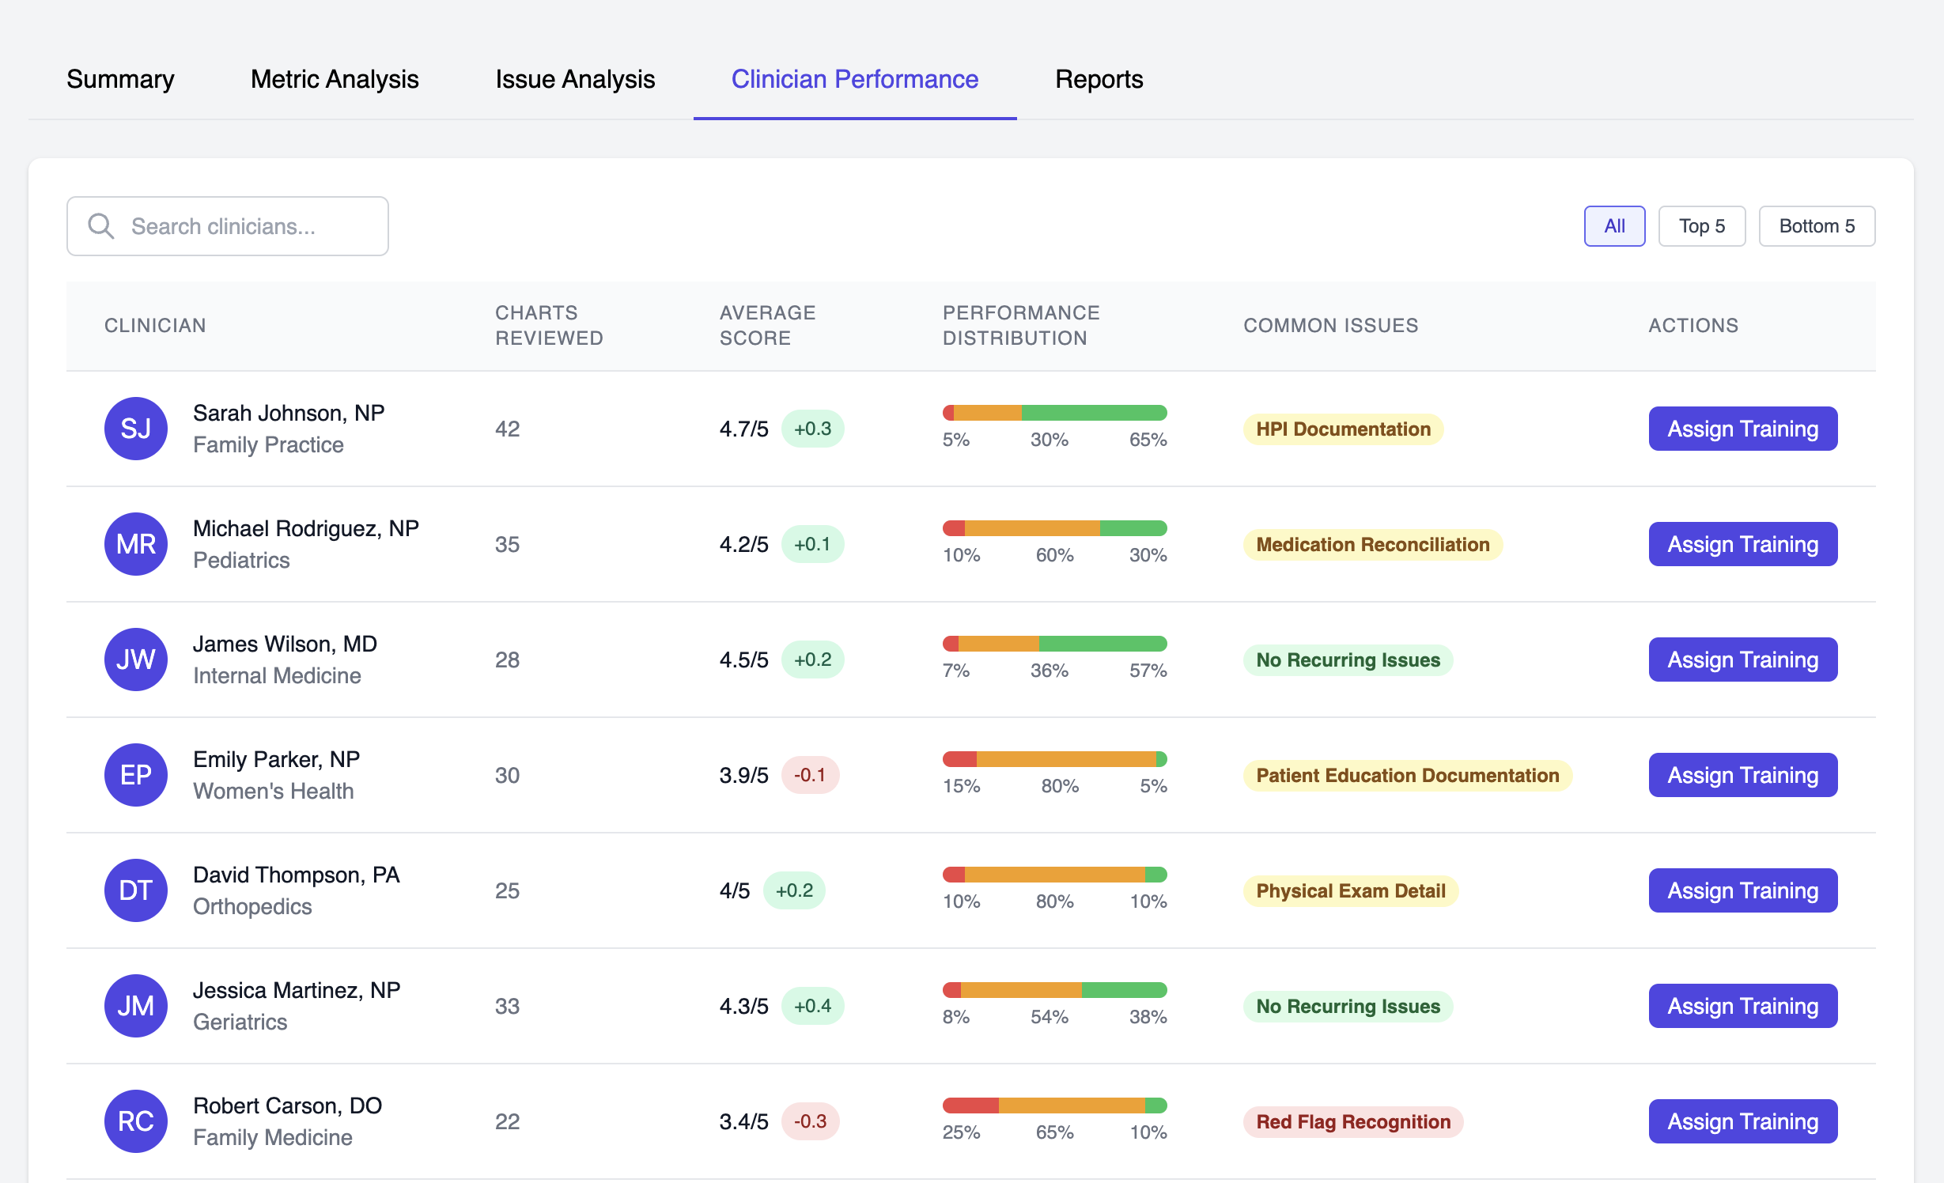Image resolution: width=1944 pixels, height=1183 pixels.
Task: Sort by the Clinician column header
Action: point(155,325)
